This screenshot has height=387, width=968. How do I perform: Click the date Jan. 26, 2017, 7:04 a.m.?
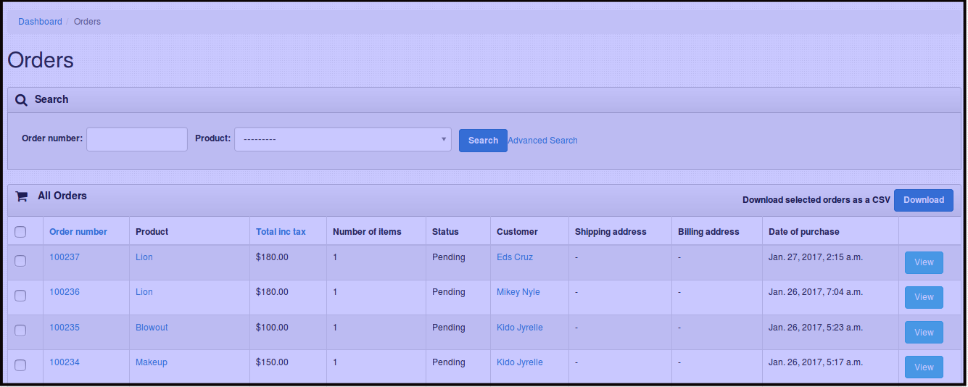click(816, 292)
